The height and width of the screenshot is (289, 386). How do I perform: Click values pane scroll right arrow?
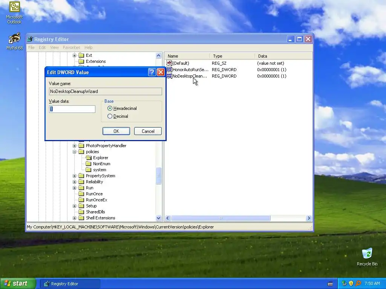pos(309,218)
